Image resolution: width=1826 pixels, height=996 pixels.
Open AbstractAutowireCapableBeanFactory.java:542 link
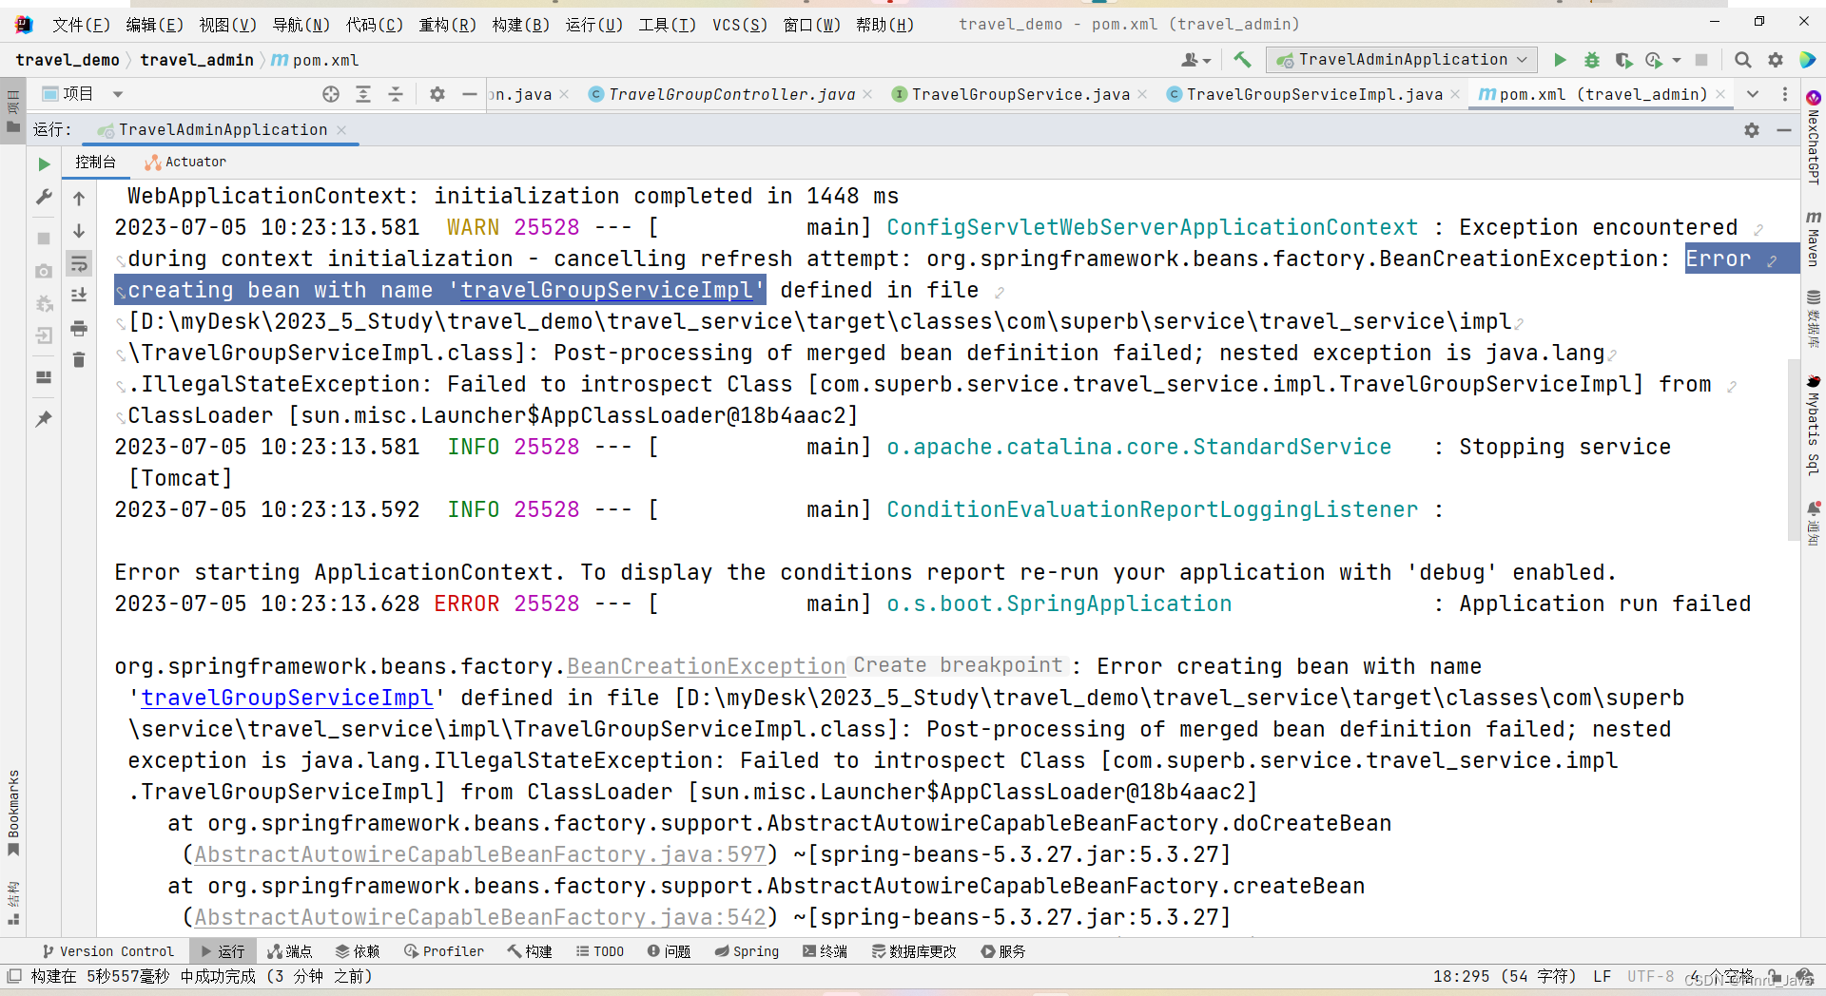tap(480, 917)
